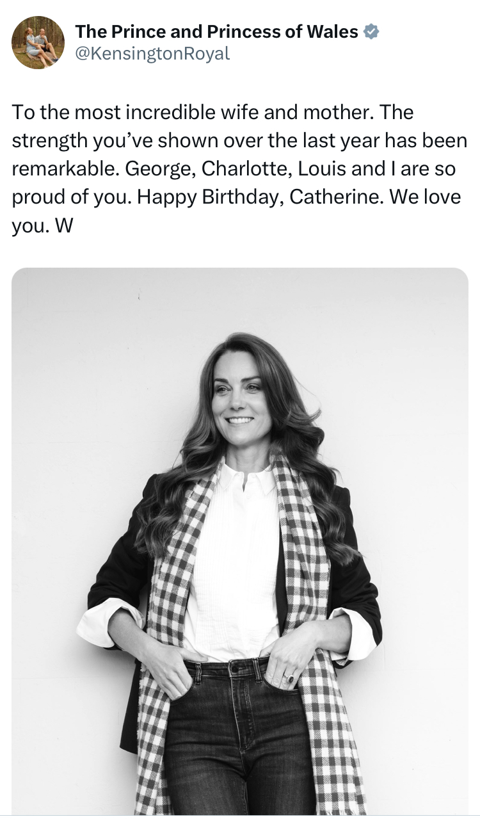This screenshot has width=480, height=826.
Task: Open the Kensington Royal profile avatar
Action: point(38,42)
